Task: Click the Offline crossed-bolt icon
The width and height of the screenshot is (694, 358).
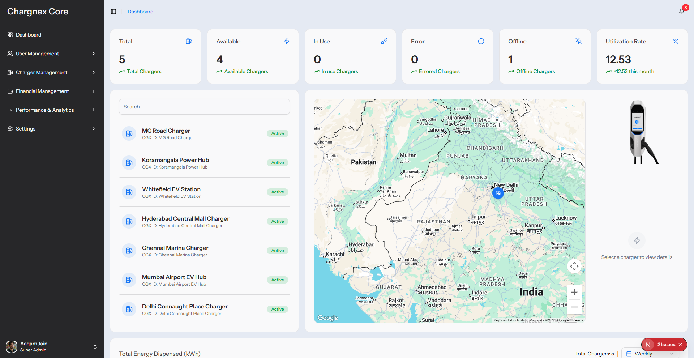Action: 579,41
